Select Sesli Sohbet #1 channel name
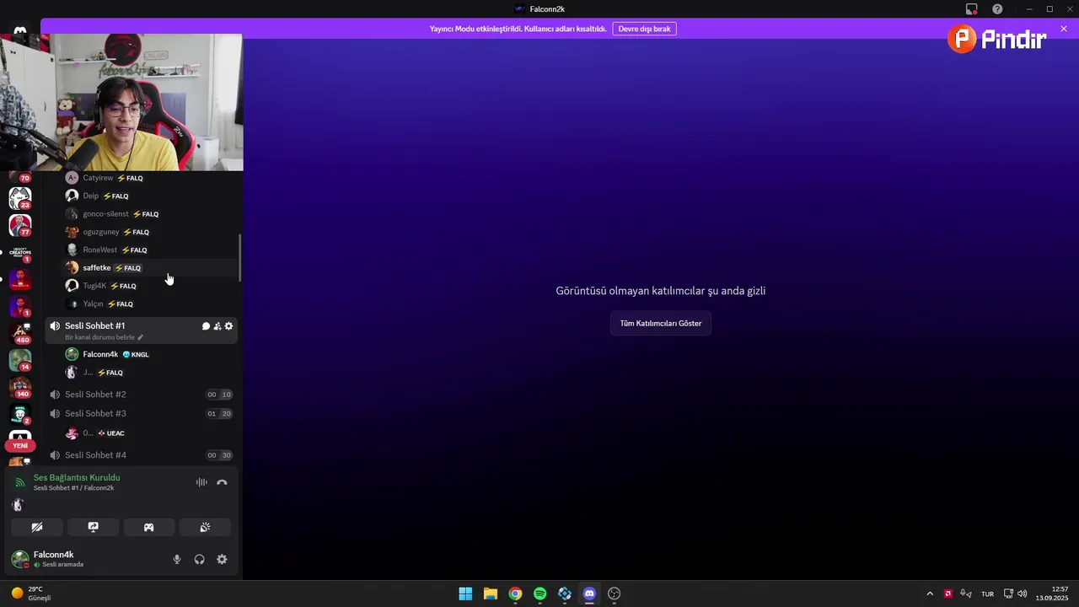 pyautogui.click(x=95, y=326)
